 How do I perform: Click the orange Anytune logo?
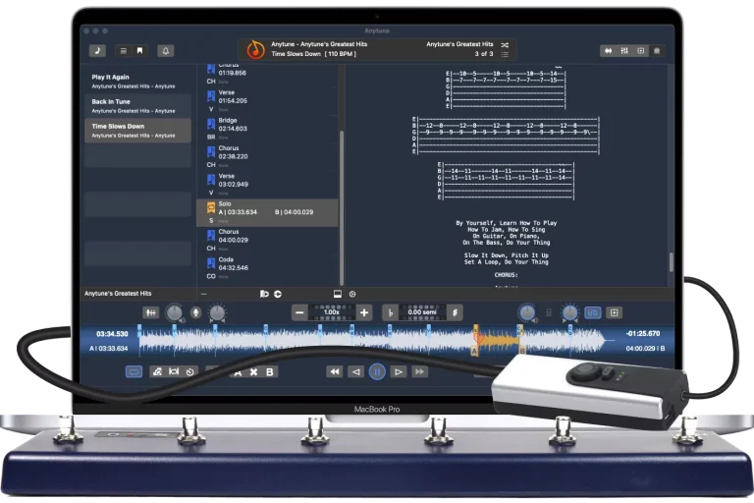click(255, 49)
